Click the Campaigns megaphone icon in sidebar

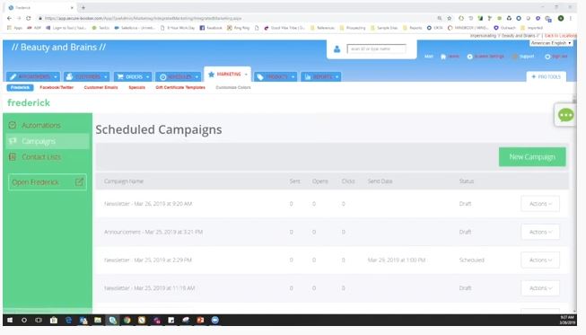click(13, 141)
